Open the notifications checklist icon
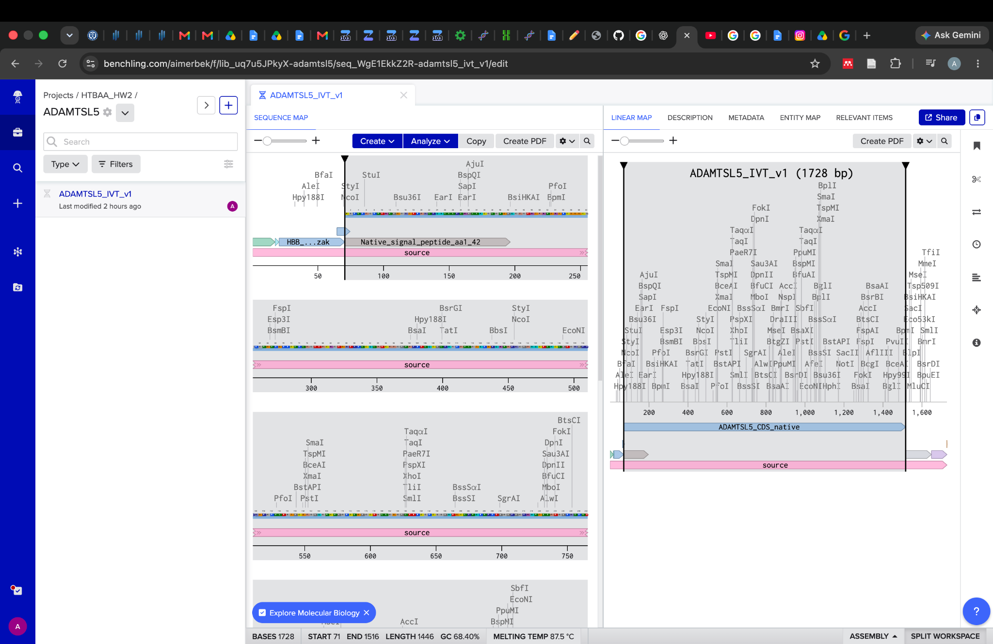This screenshot has height=644, width=993. coord(16,590)
